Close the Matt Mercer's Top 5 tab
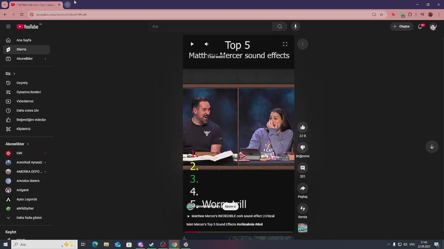 click(x=59, y=4)
